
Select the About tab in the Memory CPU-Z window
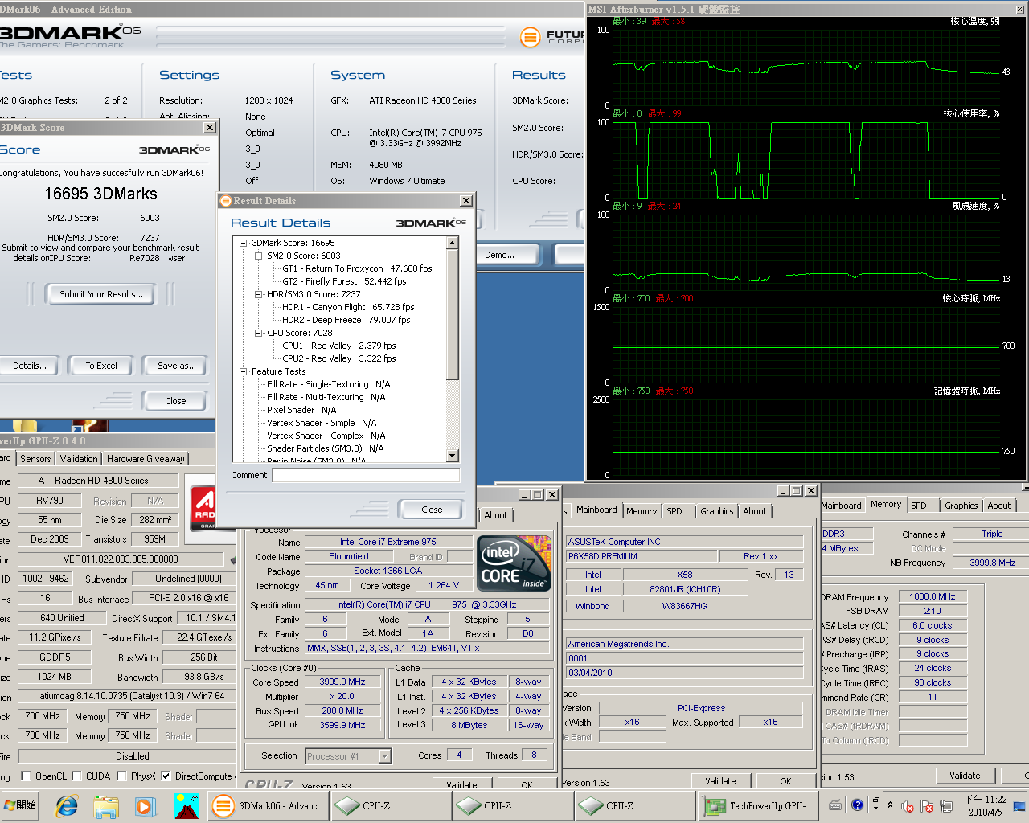point(999,506)
